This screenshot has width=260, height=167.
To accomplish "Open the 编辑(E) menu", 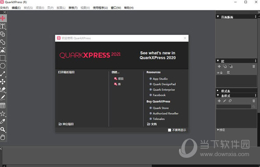I will 16,8.
